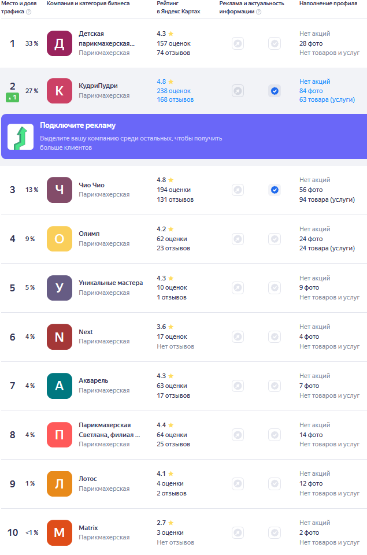Click the blue verified checkmark for Чио Чио
Screen dimensions: 367x555
click(x=275, y=190)
